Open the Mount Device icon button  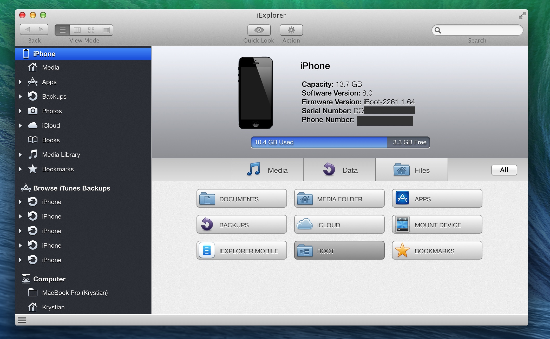pos(402,225)
